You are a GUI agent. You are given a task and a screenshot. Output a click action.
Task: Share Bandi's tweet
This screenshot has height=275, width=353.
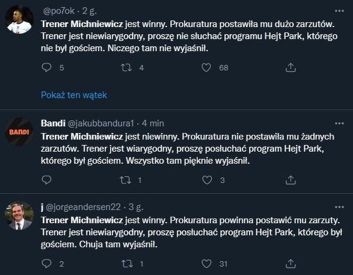290,180
